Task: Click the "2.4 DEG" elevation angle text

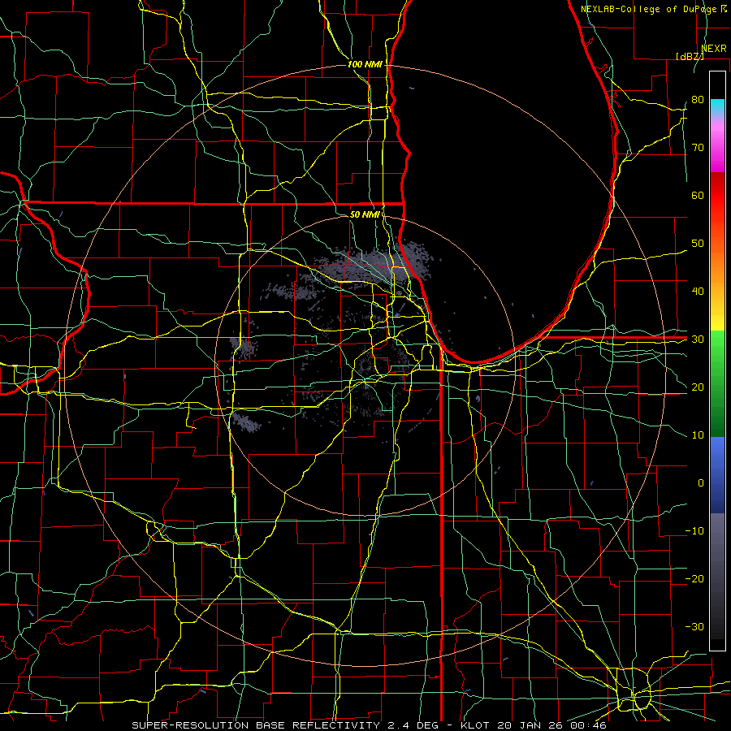Action: tap(413, 725)
